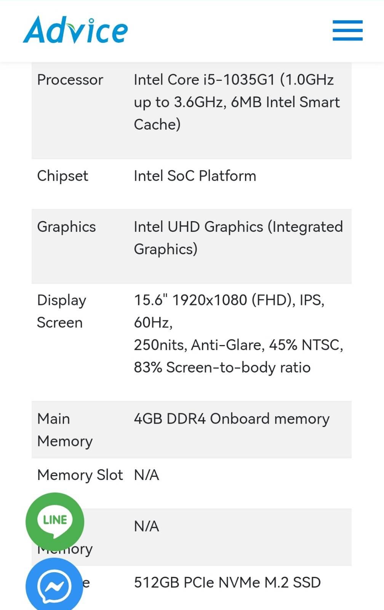Open the hamburger menu

(347, 30)
